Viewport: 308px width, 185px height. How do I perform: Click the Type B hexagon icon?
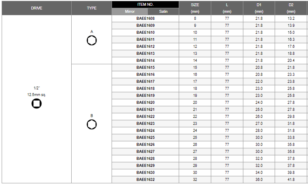[92, 124]
